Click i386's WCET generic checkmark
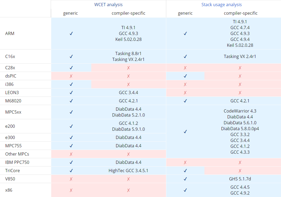Image resolution: width=281 pixels, height=197 pixels. click(x=71, y=84)
